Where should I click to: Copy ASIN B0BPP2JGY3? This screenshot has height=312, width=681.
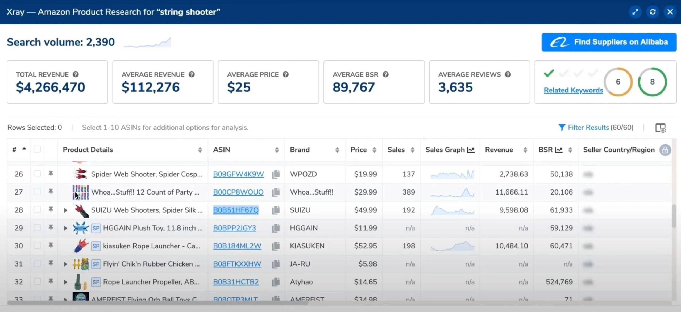(x=276, y=228)
